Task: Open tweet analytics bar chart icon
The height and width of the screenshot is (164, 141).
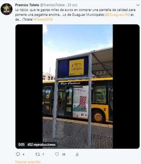Action: pyautogui.click(x=77, y=155)
